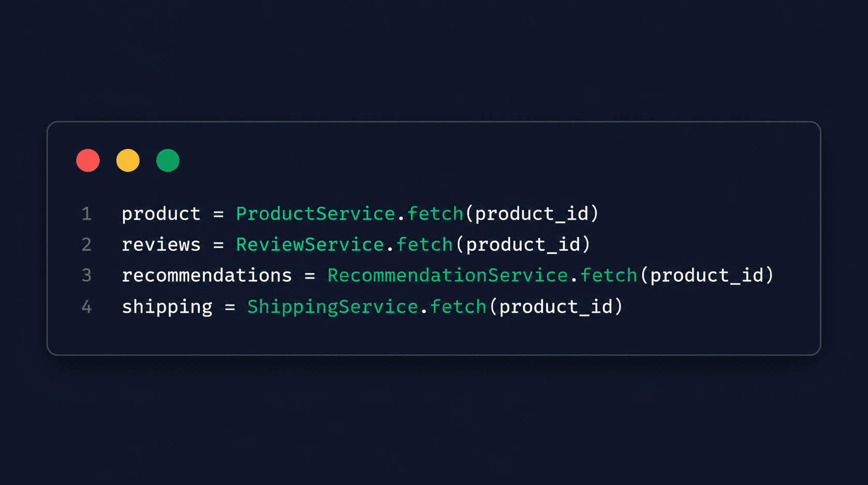The width and height of the screenshot is (868, 485).
Task: Click the ProductService class name
Action: point(316,214)
